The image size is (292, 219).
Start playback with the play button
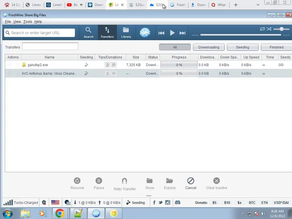[x=172, y=33]
